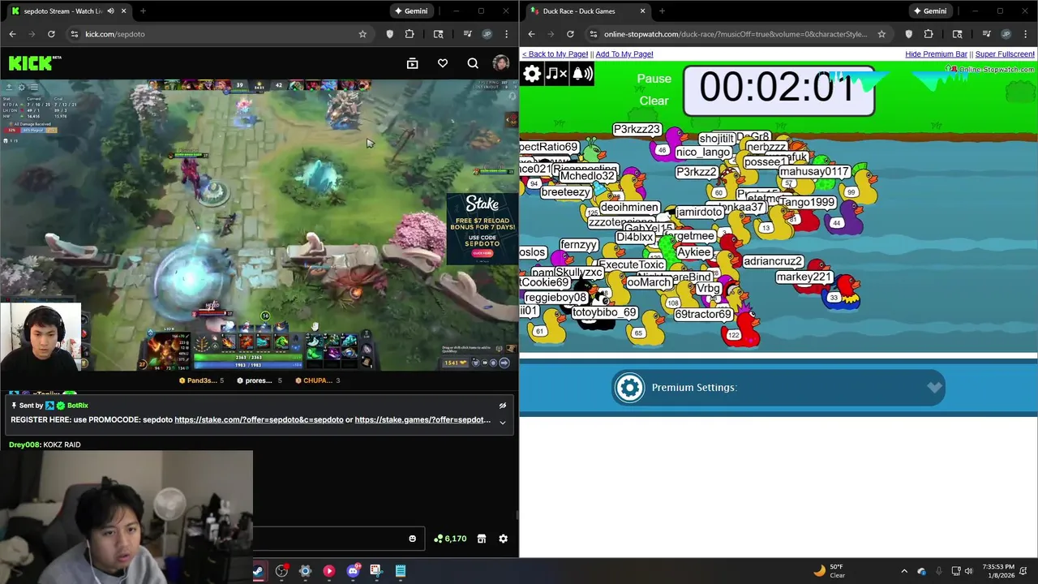
Task: Go back in Duck Race window
Action: tap(531, 34)
